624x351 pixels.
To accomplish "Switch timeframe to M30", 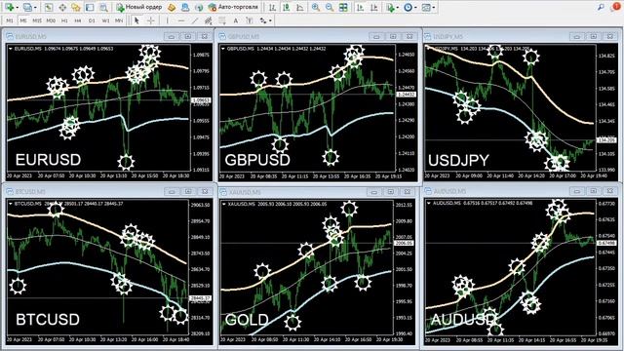I will (x=51, y=20).
